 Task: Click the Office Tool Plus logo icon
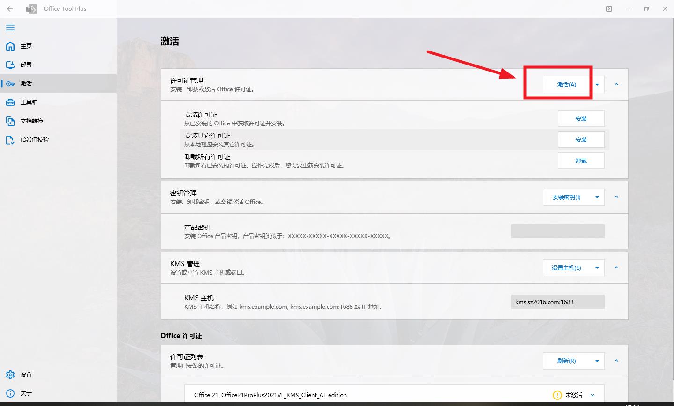[x=32, y=8]
